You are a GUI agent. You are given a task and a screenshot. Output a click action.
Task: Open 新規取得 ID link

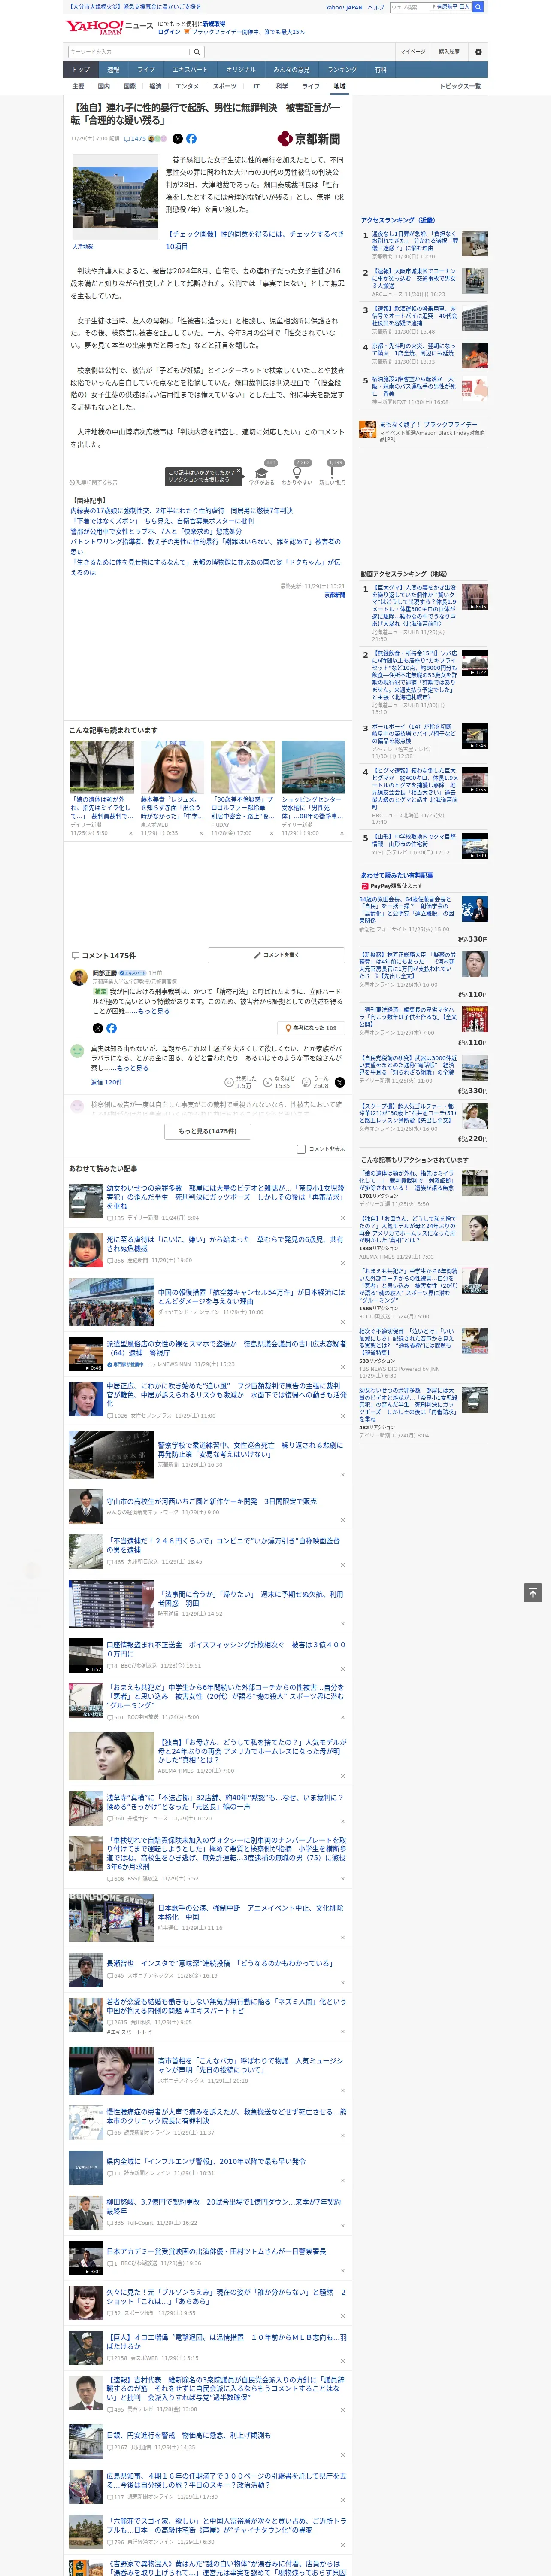coord(214,23)
